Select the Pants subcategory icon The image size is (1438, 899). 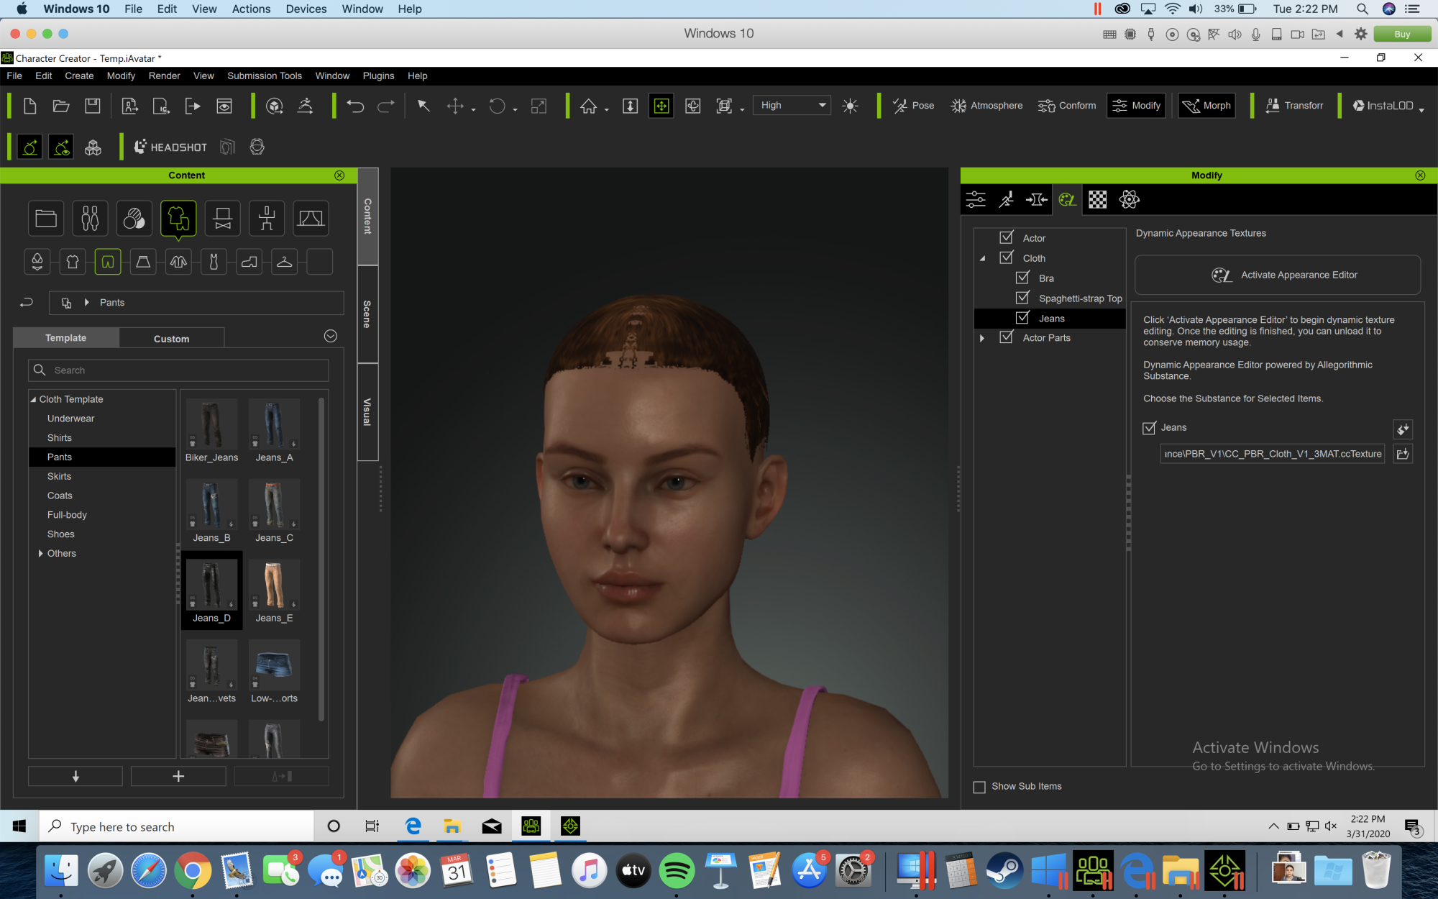click(107, 262)
